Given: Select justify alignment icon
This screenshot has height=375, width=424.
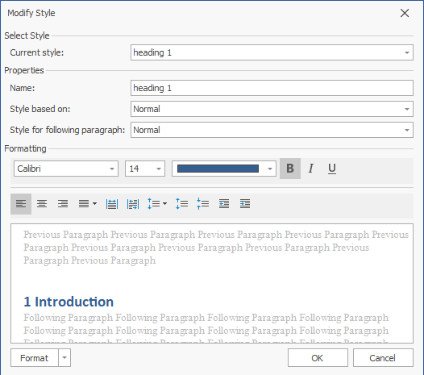Looking at the screenshot, I should point(84,204).
